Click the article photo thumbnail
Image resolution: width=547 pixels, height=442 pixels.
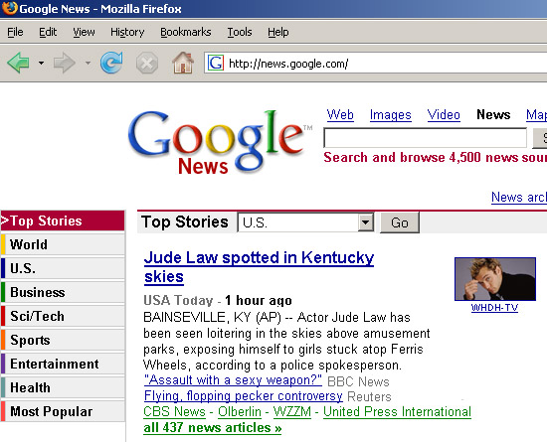click(x=495, y=279)
